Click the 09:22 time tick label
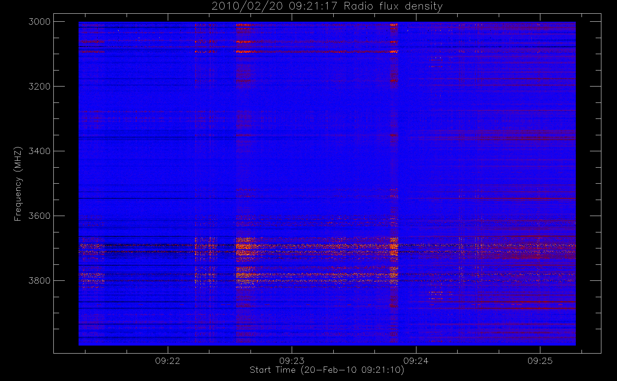The width and height of the screenshot is (617, 381). click(x=168, y=361)
